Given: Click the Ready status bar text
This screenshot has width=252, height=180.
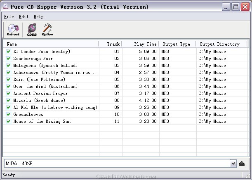Looking at the screenshot, I should click(x=9, y=175).
